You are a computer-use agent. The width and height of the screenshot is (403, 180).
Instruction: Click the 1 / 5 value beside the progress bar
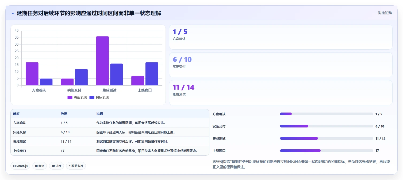click(x=379, y=114)
